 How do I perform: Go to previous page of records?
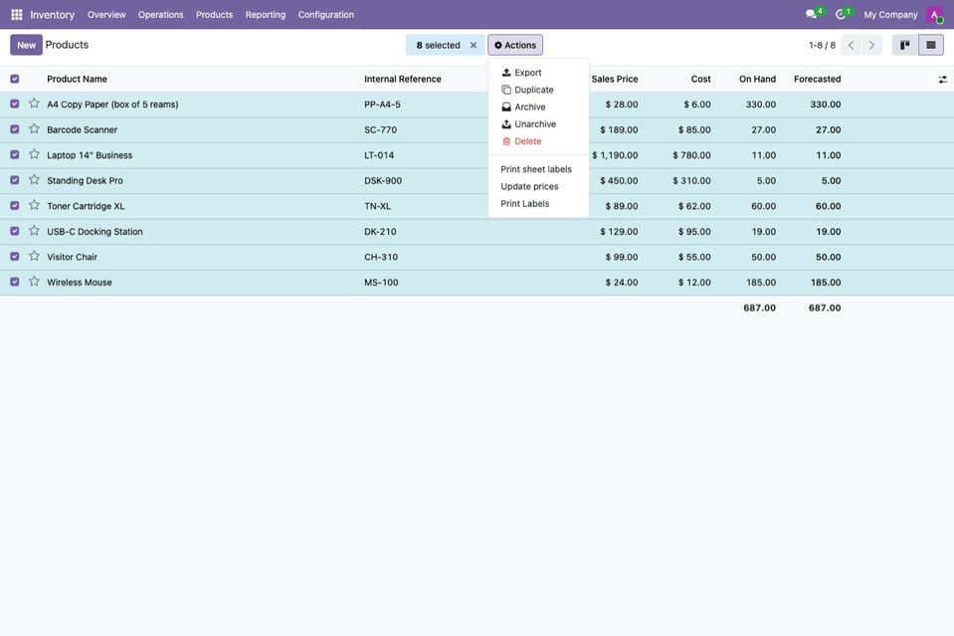tap(852, 45)
